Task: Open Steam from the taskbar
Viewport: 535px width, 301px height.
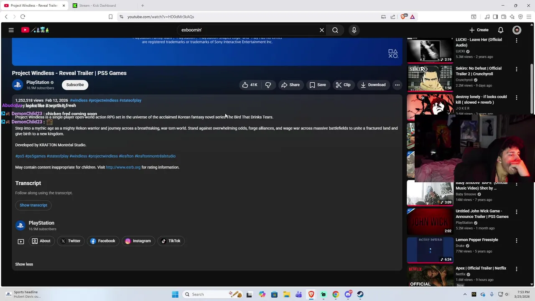Action: [x=360, y=294]
